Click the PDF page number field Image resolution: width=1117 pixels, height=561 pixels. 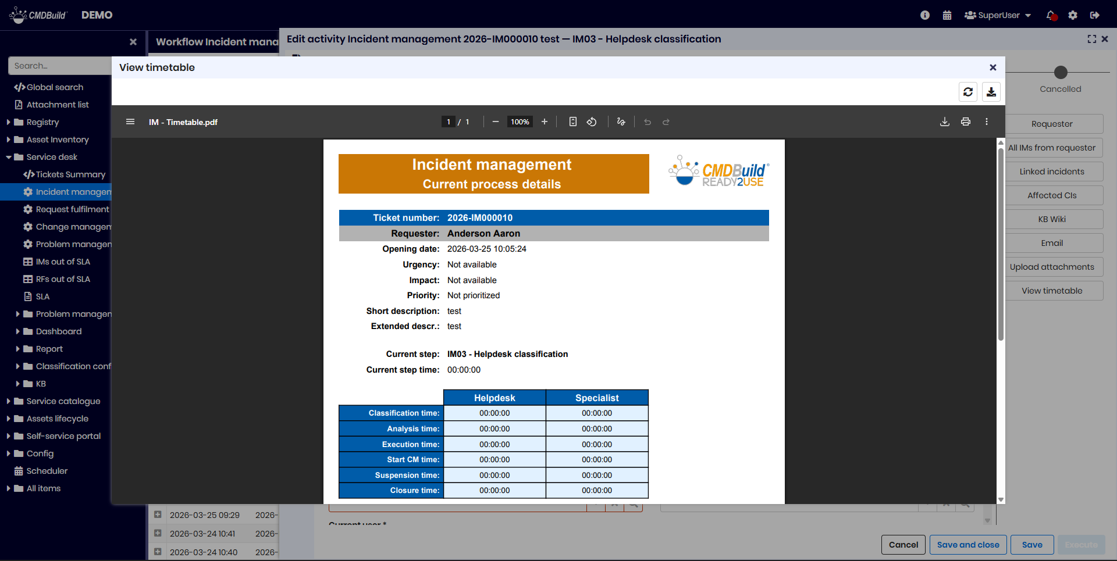[x=448, y=122]
